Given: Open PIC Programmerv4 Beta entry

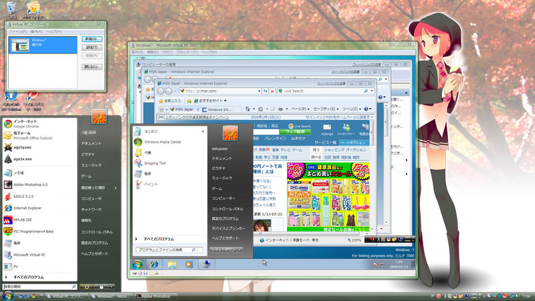Looking at the screenshot, I should [x=39, y=231].
